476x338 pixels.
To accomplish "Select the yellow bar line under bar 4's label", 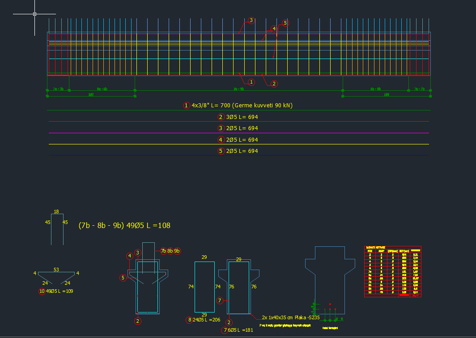I will [238, 144].
